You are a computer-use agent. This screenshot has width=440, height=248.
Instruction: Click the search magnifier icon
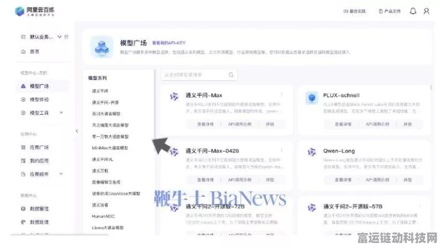231,75
